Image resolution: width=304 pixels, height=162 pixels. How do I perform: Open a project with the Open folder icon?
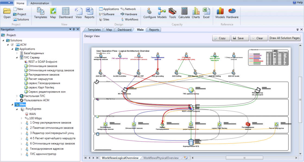(x=7, y=13)
